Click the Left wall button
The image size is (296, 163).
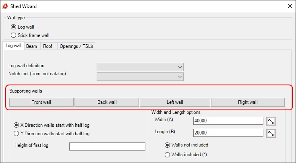175,102
